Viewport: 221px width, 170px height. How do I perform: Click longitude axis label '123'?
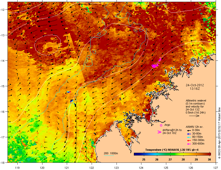(117, 168)
